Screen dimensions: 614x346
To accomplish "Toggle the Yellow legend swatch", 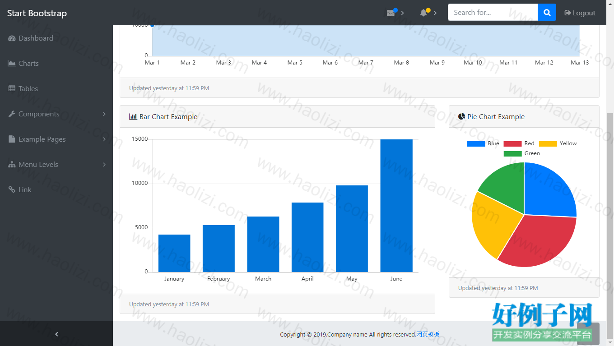I will [x=548, y=143].
